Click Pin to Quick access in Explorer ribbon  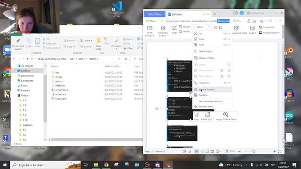18,44
